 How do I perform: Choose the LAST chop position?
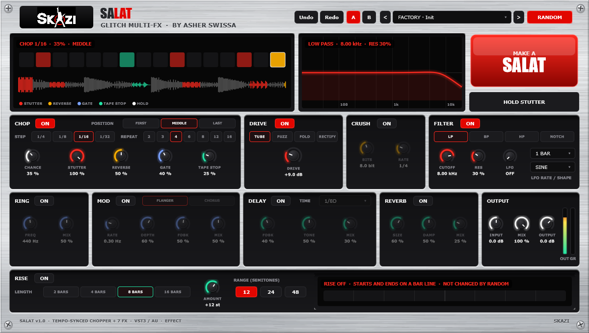217,123
